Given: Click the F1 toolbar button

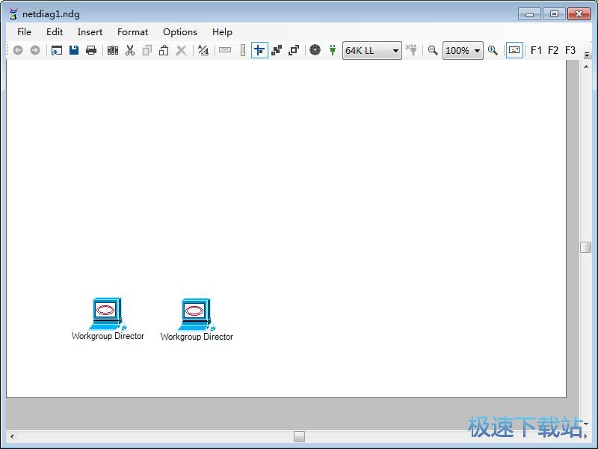Looking at the screenshot, I should pos(536,50).
